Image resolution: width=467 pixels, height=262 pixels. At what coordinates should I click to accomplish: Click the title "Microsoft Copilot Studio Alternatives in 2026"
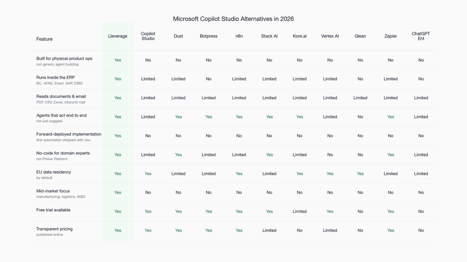233,19
